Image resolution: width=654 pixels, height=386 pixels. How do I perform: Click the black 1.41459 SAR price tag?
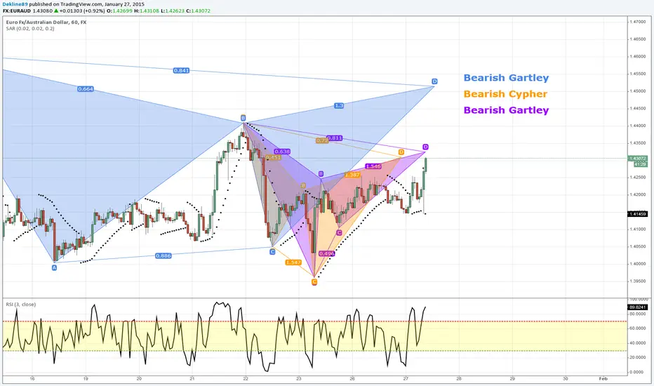point(637,214)
